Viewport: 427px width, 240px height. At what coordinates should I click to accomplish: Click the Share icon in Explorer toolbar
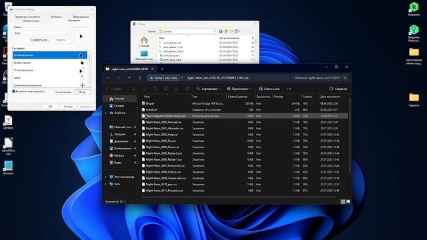point(176,89)
